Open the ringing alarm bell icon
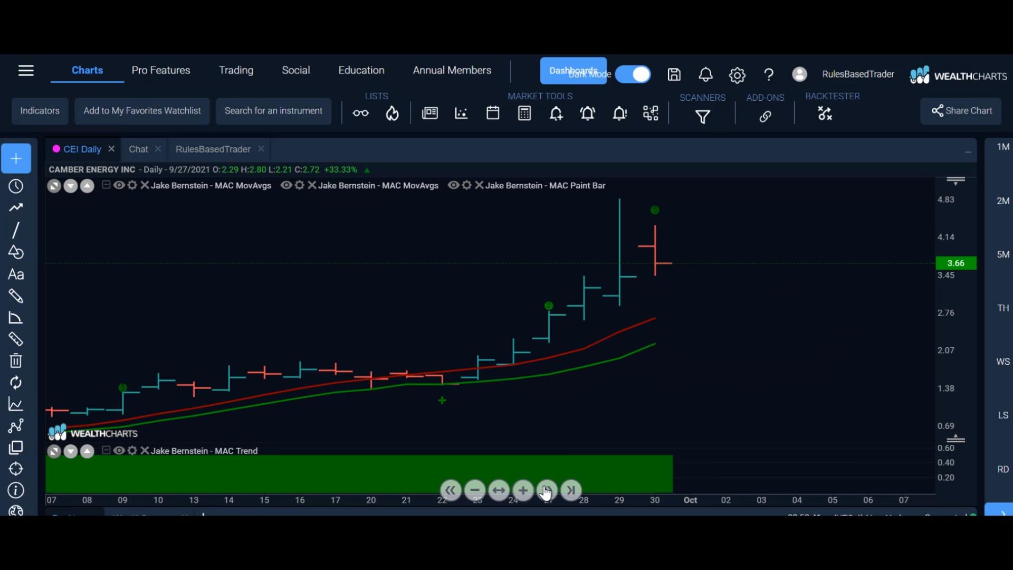 click(x=588, y=113)
